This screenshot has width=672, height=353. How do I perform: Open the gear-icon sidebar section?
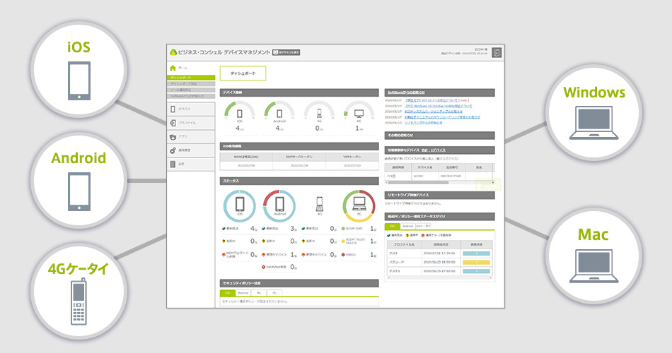click(x=191, y=150)
